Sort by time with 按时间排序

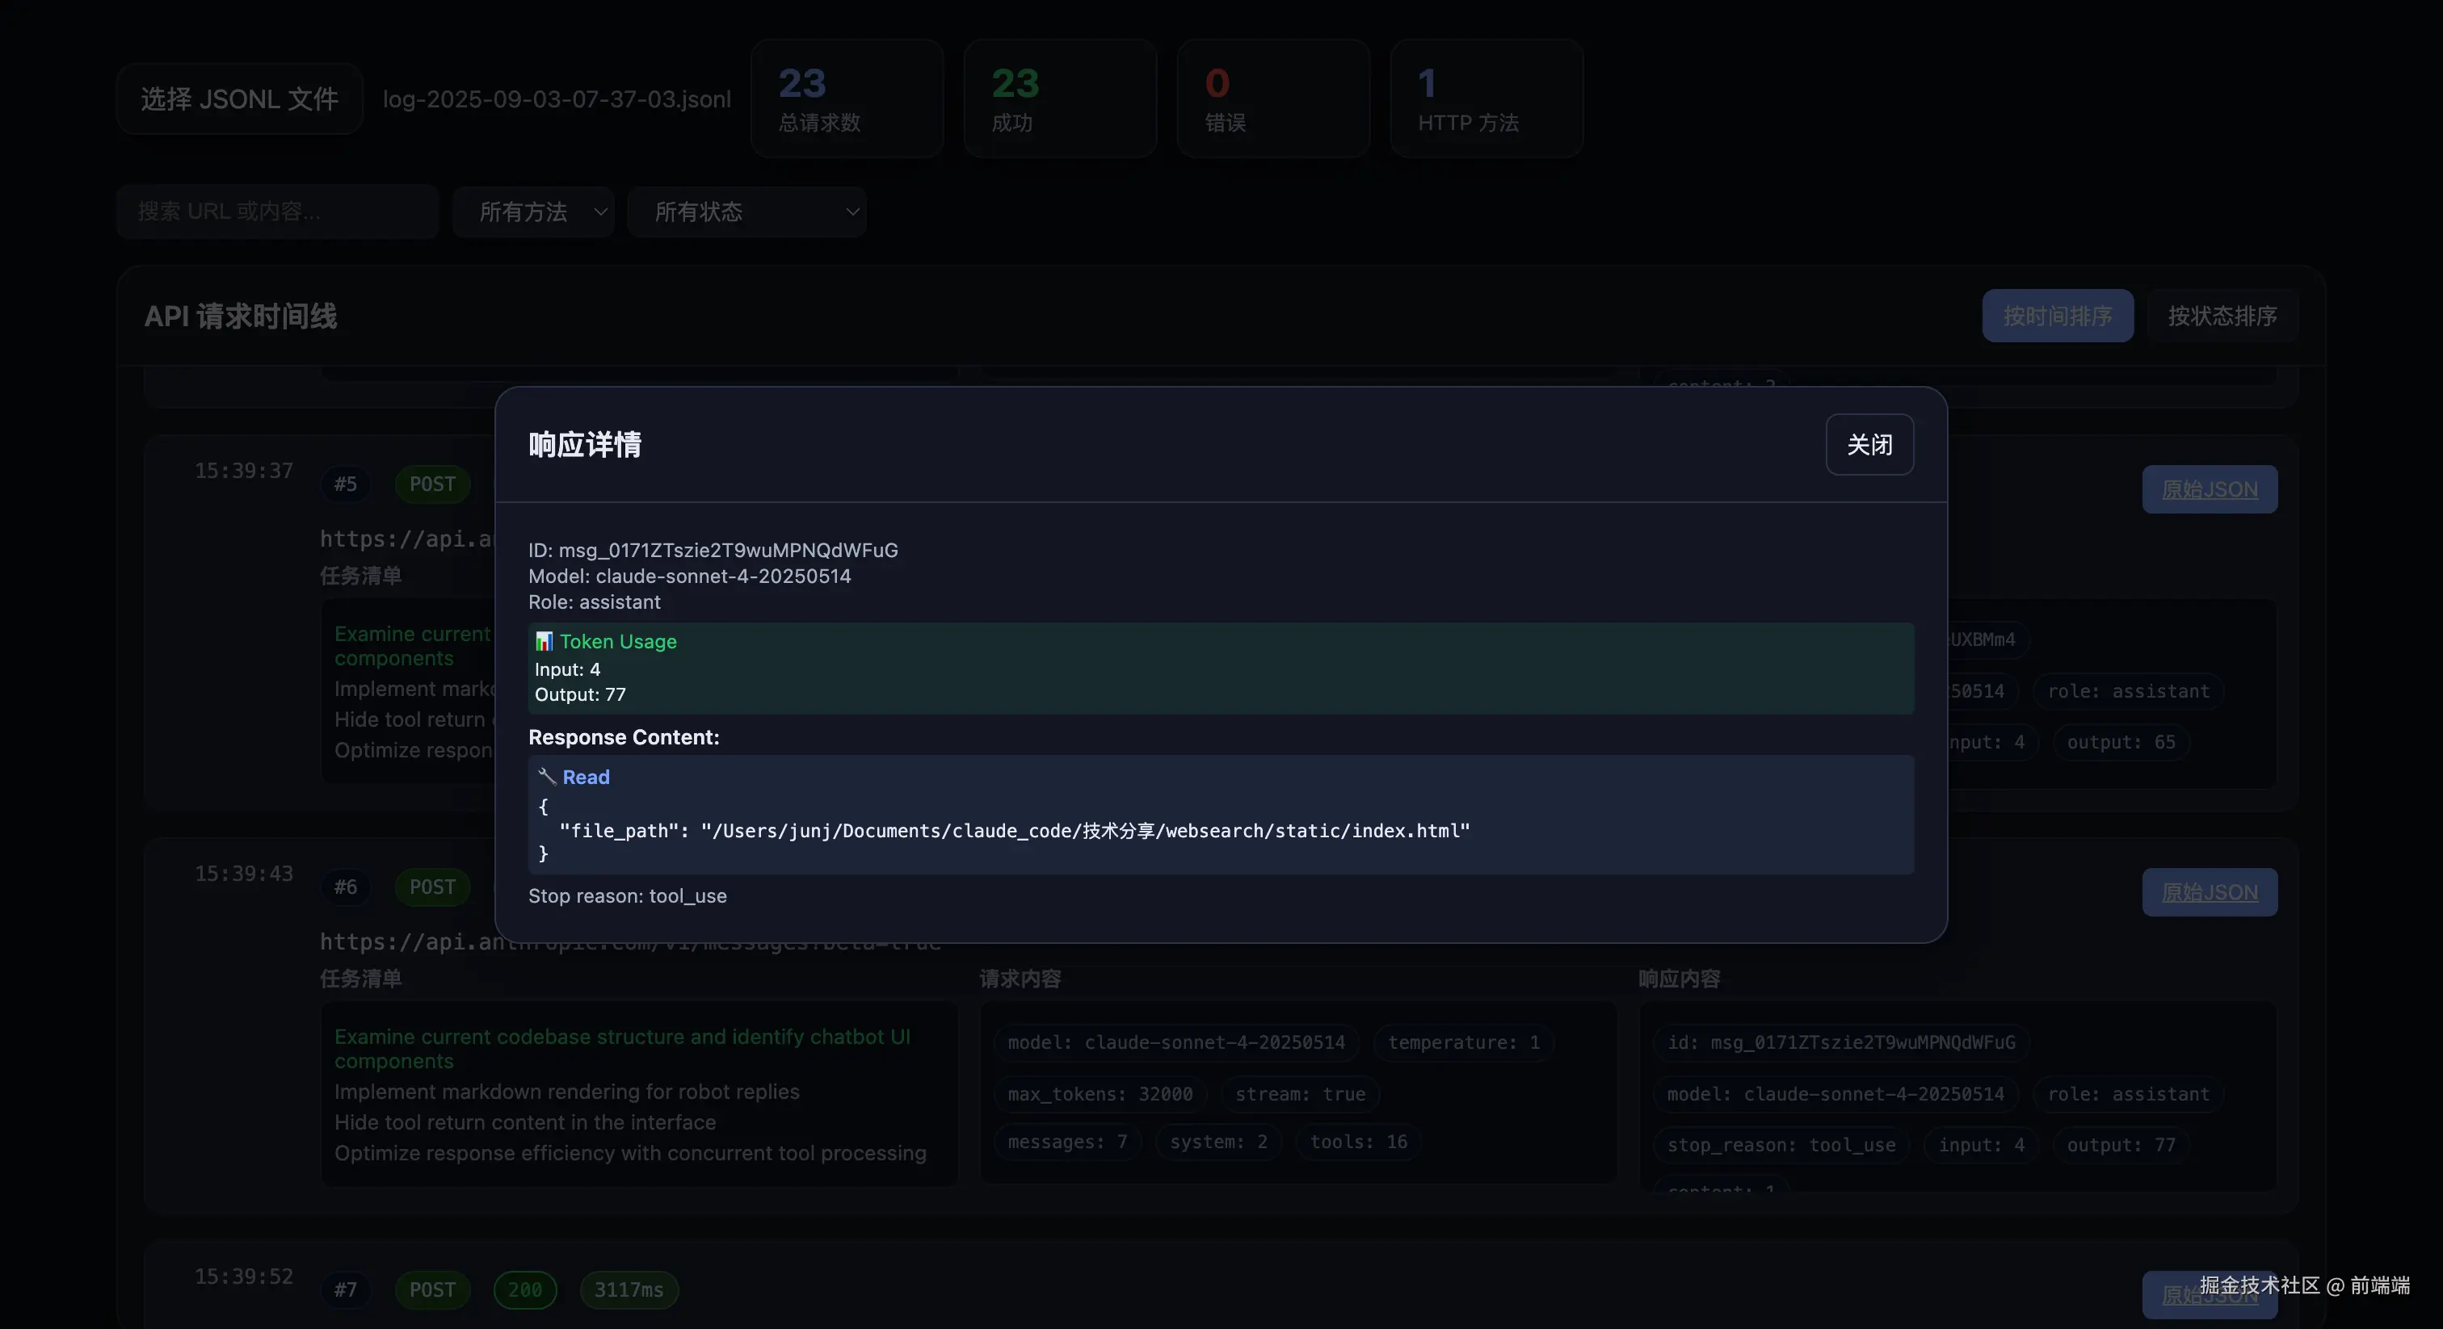click(2057, 316)
